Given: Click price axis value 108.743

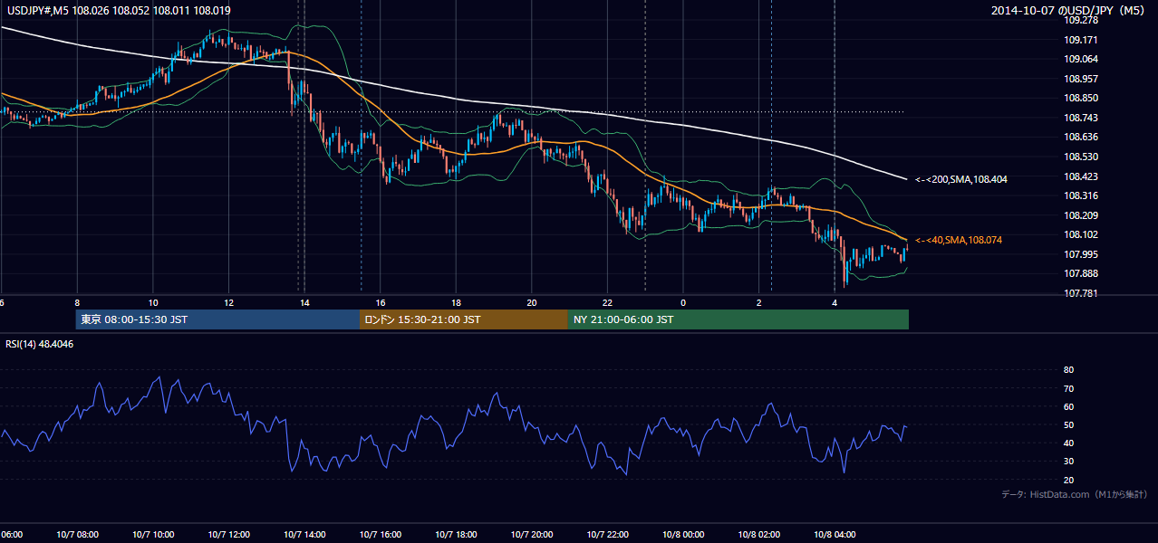Looking at the screenshot, I should point(1080,118).
